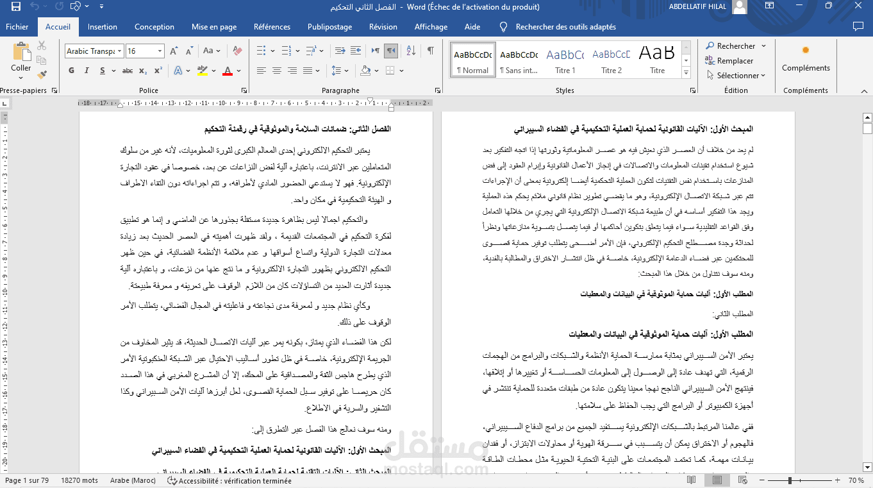Apply the Titre 2 style

click(611, 59)
